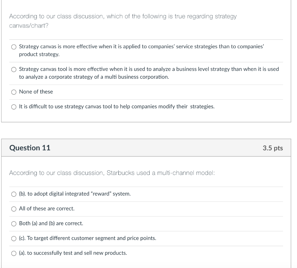Click answer text 'All of these are correct.'
The height and width of the screenshot is (268, 297).
(47, 208)
